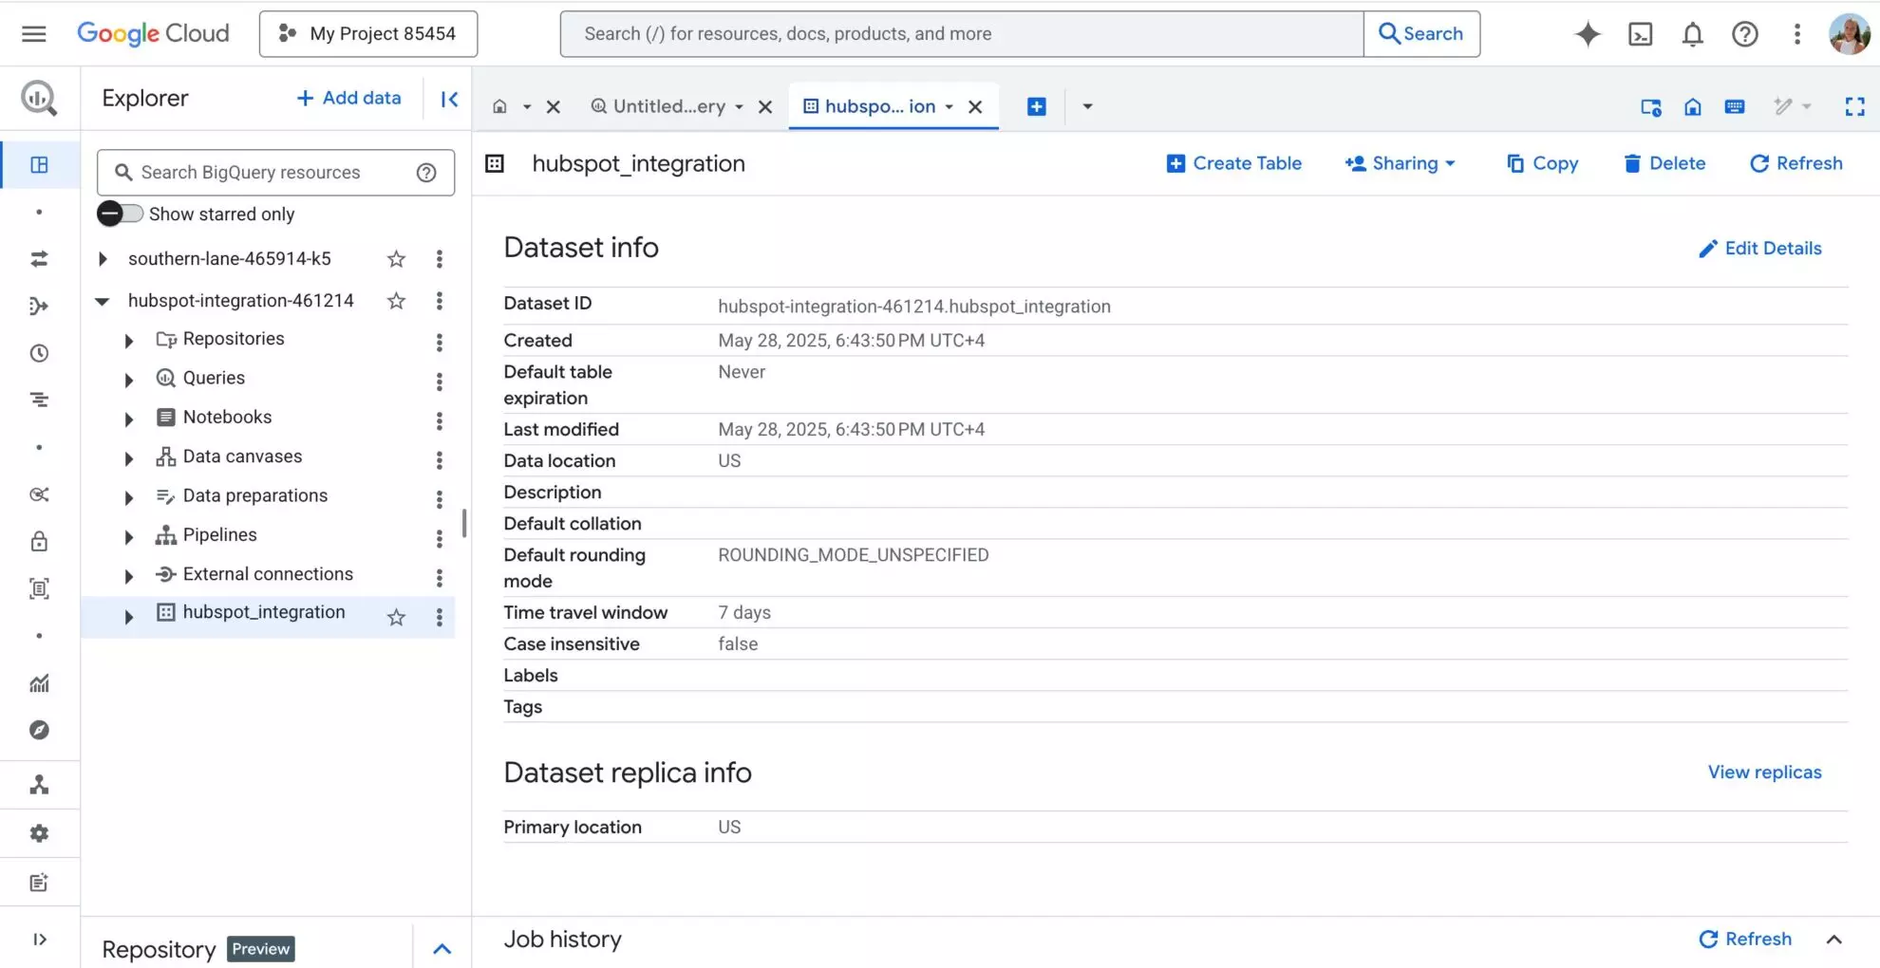
Task: Open the settings gear icon in sidebar
Action: click(39, 833)
